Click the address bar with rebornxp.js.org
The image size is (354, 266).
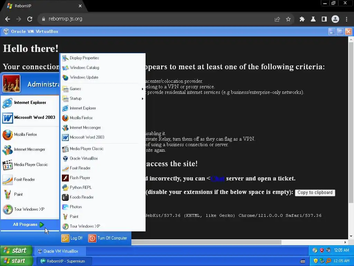156,19
